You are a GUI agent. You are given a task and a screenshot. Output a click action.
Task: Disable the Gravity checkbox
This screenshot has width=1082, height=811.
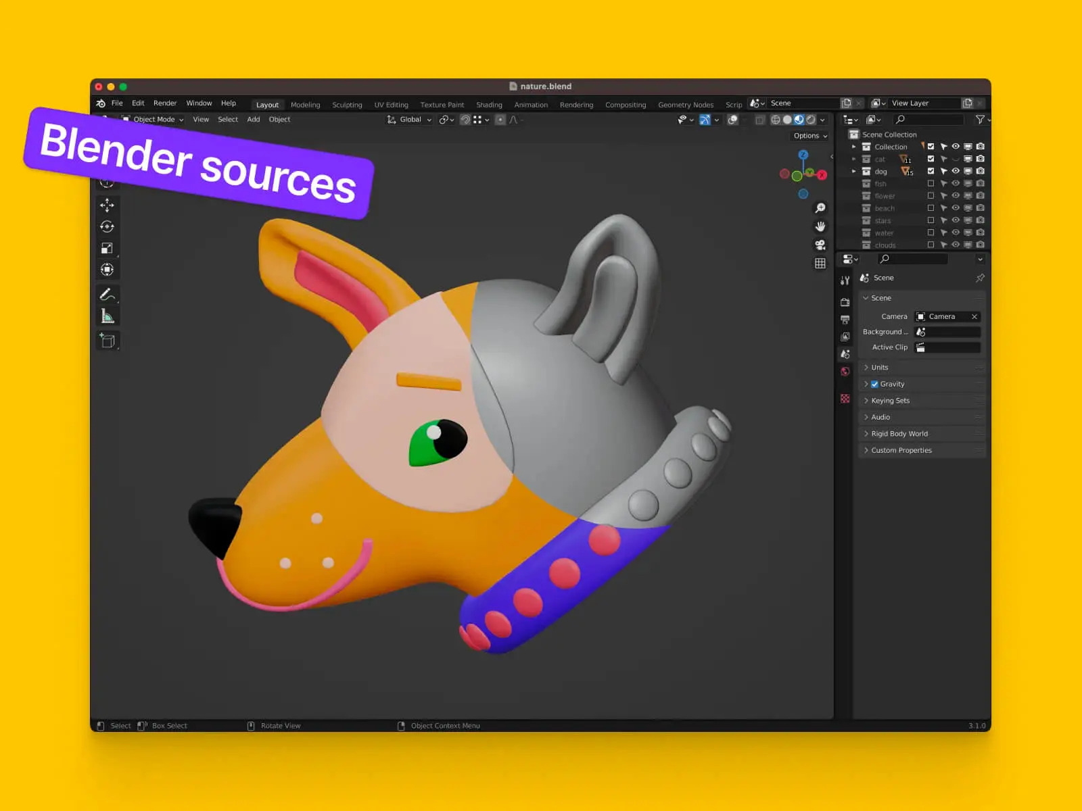[x=874, y=384]
